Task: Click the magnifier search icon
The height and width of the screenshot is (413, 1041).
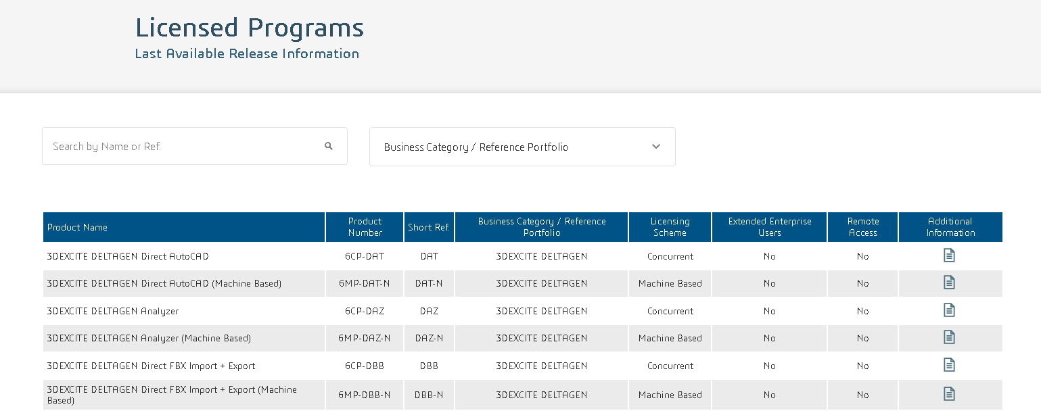Action: click(329, 146)
